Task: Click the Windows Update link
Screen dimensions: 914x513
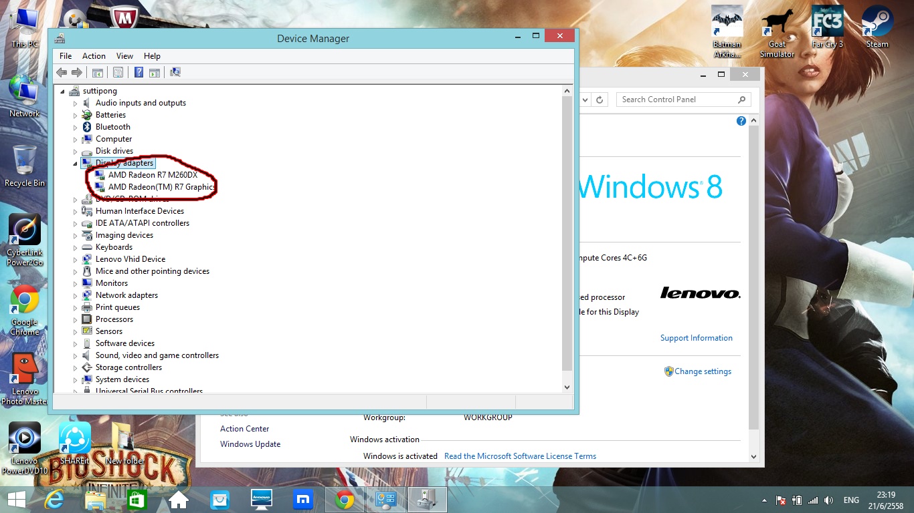Action: click(x=250, y=444)
